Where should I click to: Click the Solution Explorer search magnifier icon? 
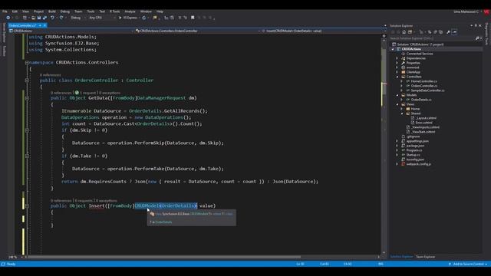477,38
